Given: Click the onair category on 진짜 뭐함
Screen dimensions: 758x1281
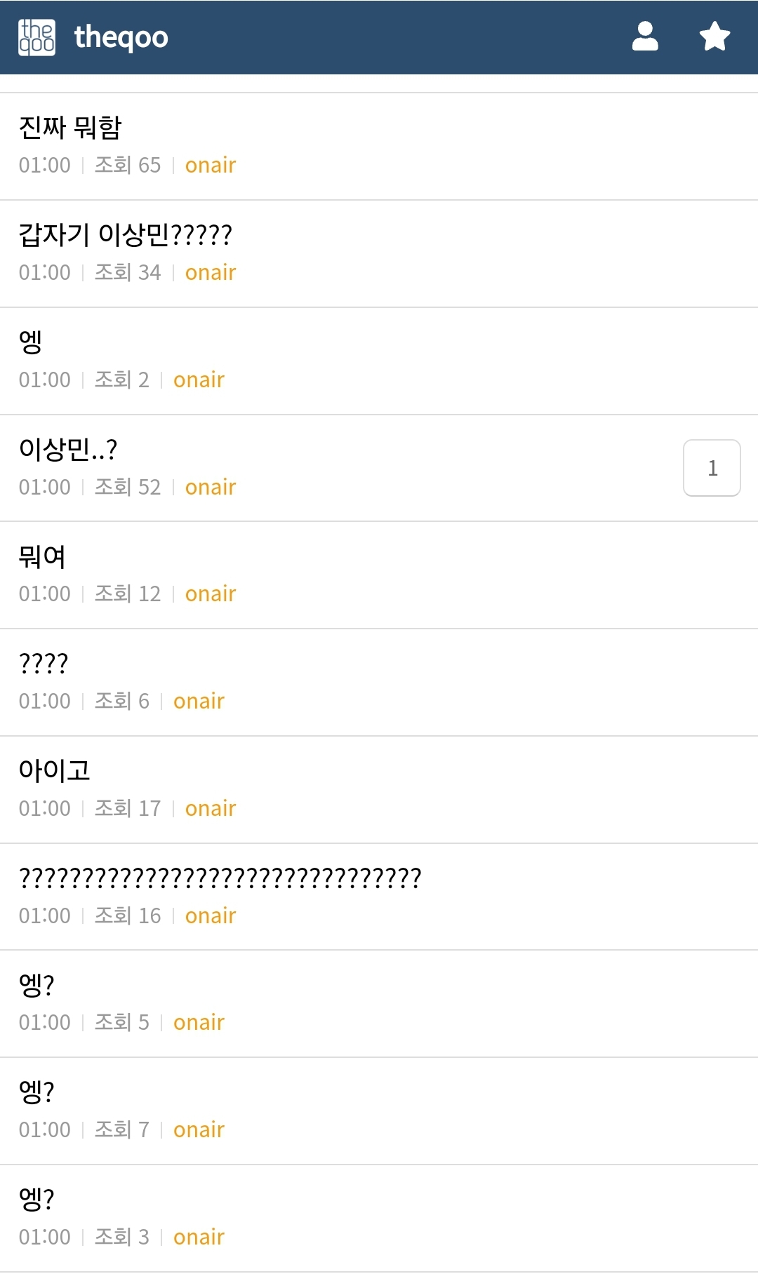Looking at the screenshot, I should click(x=211, y=166).
